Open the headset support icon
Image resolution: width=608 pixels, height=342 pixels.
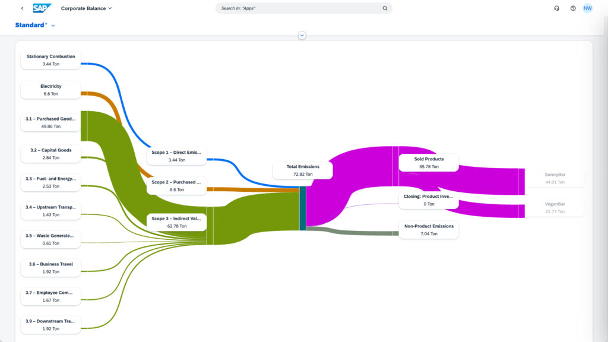coord(556,8)
